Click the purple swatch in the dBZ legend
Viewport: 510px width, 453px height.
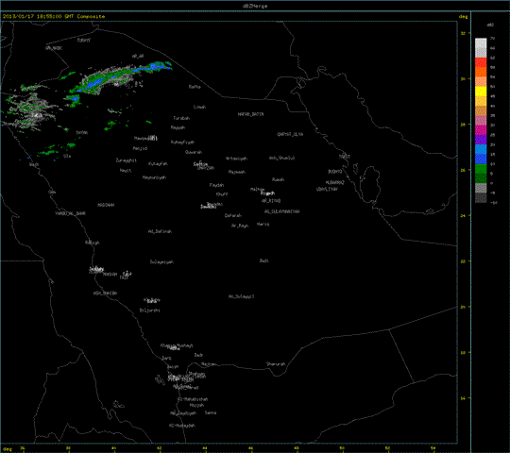point(481,140)
